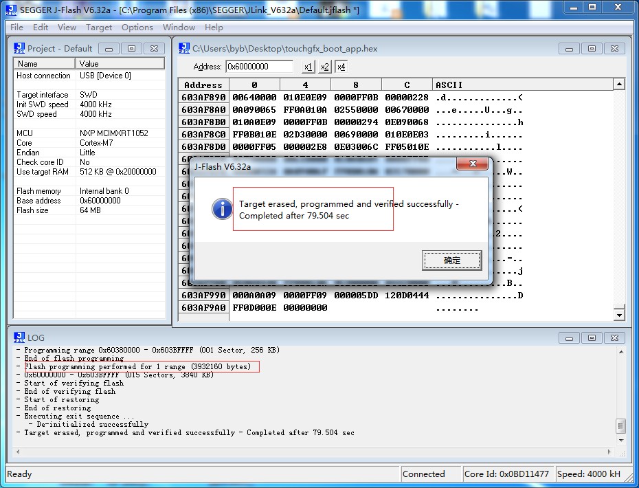Viewport: 639px width, 488px height.
Task: Select the Target interface row
Action: pyautogui.click(x=89, y=95)
